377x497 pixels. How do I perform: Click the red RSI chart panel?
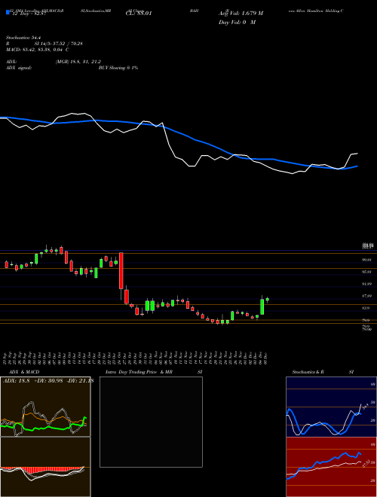click(331, 467)
